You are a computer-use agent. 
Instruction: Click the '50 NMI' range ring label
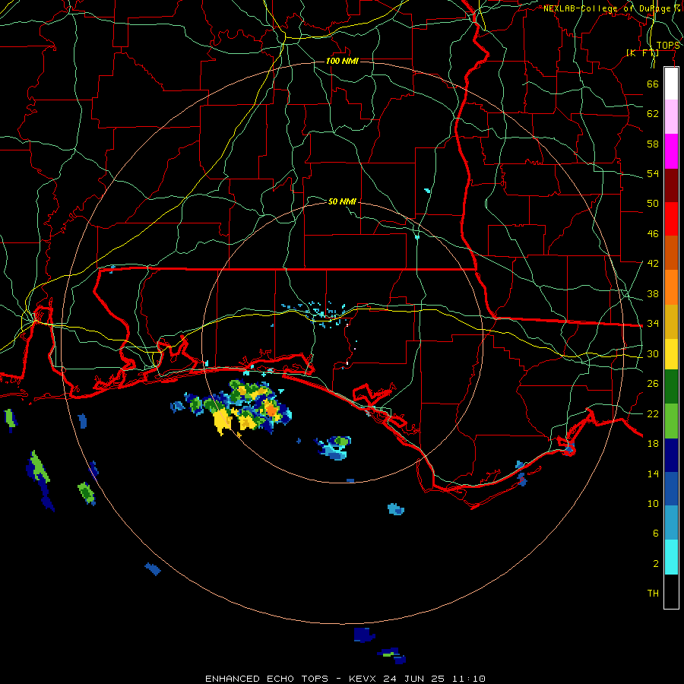pos(342,201)
